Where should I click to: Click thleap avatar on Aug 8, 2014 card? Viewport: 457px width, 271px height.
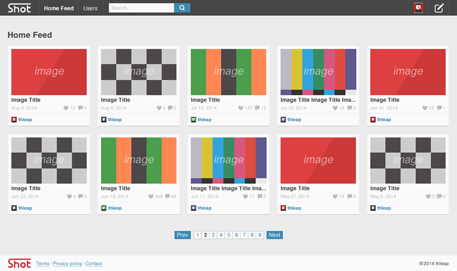14,120
